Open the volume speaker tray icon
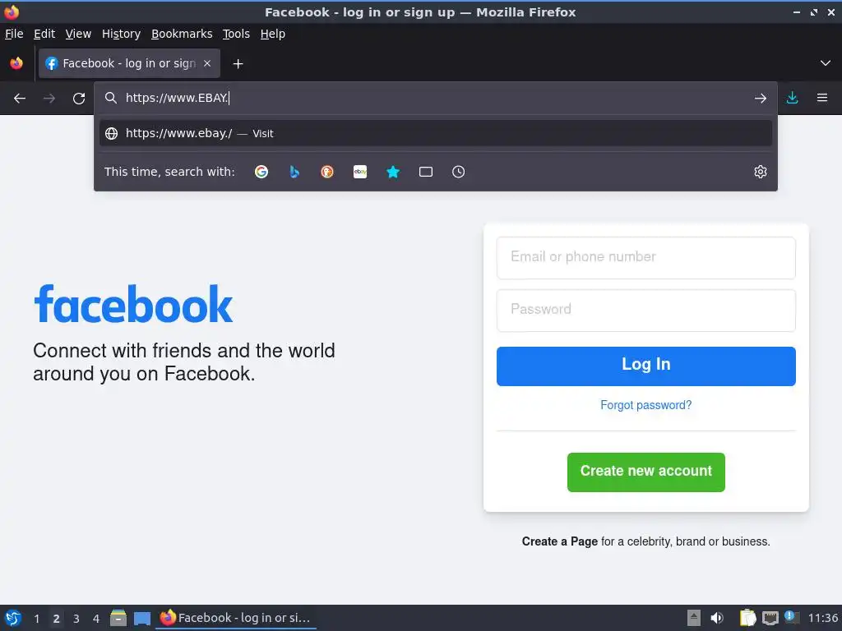Image resolution: width=842 pixels, height=631 pixels. [x=717, y=618]
